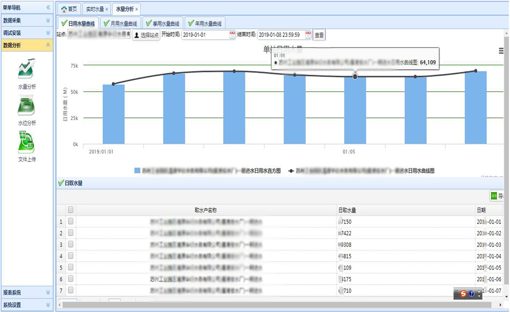Click the Sogou input method icon
This screenshot has width=510, height=312.
463,294
